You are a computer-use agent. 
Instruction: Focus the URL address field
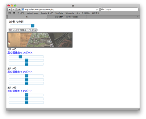click(60, 9)
